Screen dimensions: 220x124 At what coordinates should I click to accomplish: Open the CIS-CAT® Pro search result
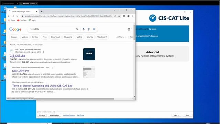tap(21, 71)
